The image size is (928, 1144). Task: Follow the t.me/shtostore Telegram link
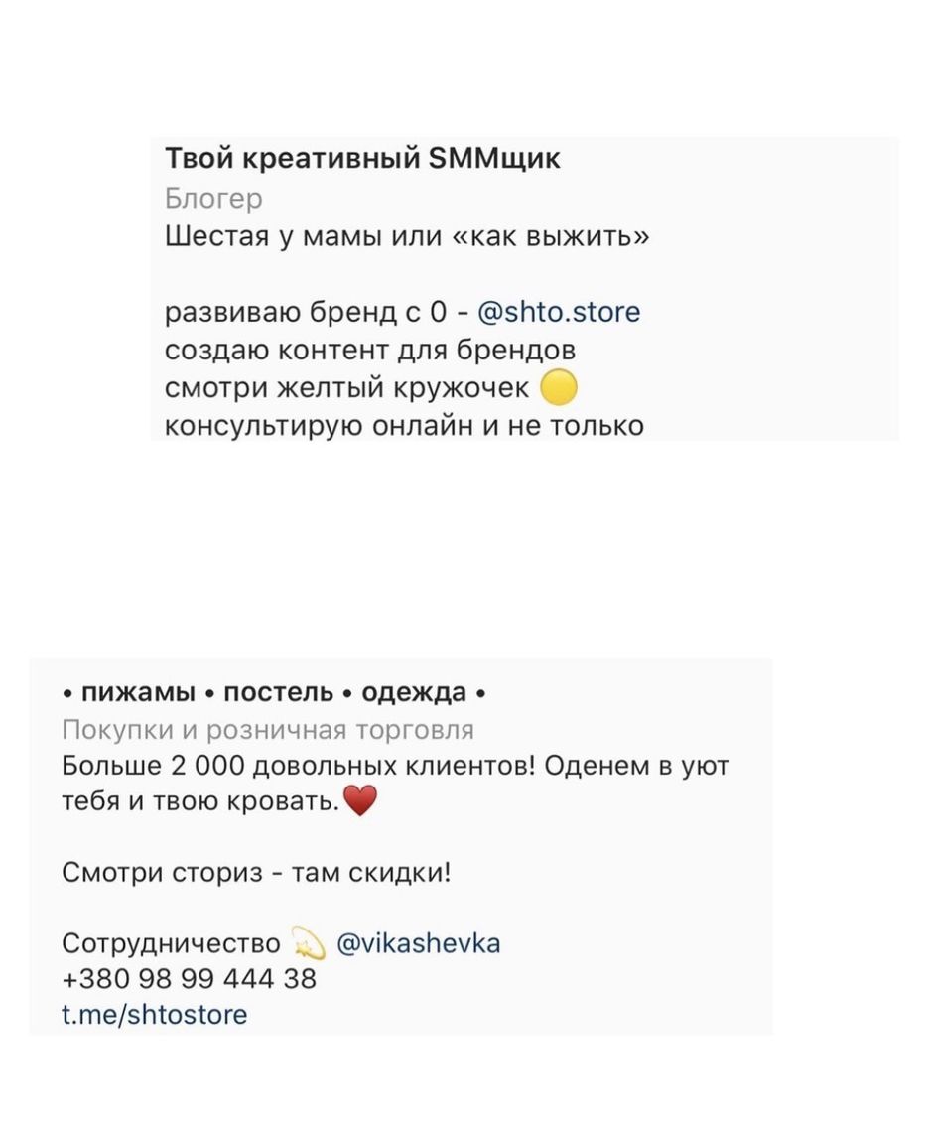coord(155,1014)
